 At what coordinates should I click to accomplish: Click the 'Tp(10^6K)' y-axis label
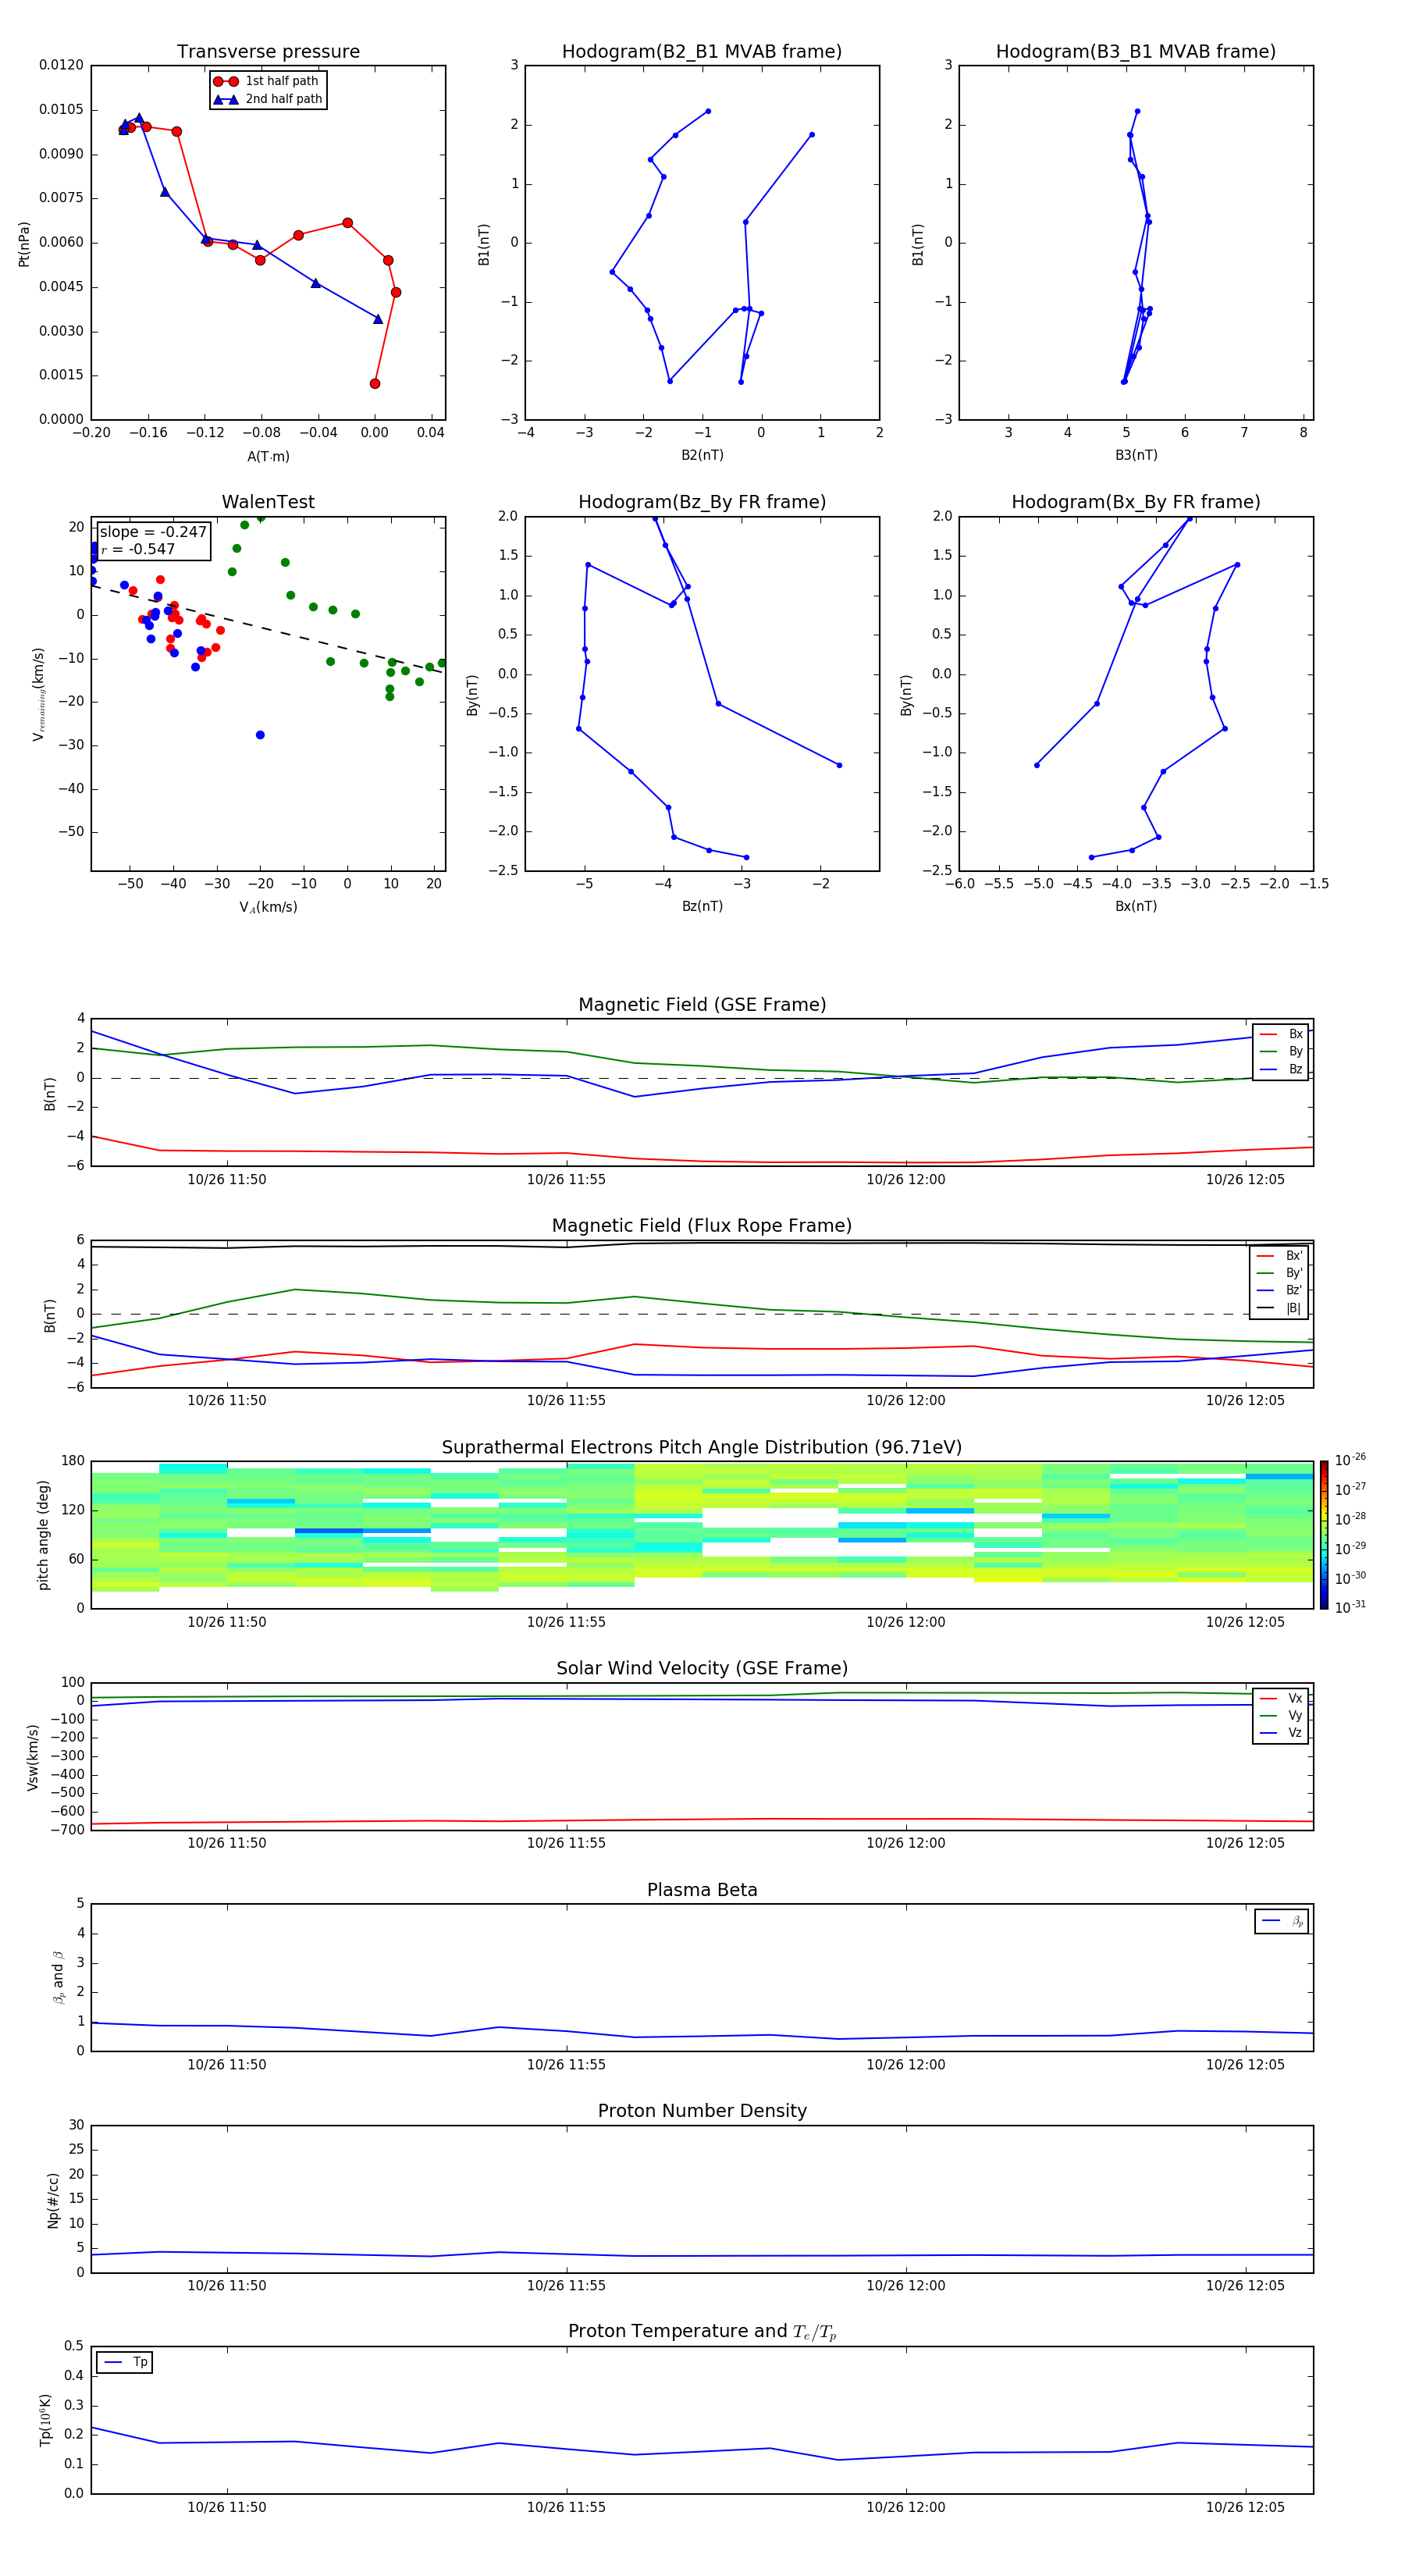pos(45,2420)
